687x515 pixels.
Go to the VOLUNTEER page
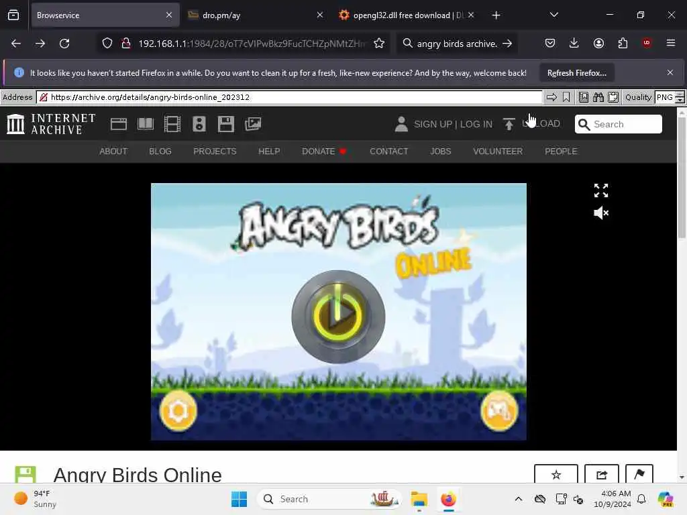point(498,152)
